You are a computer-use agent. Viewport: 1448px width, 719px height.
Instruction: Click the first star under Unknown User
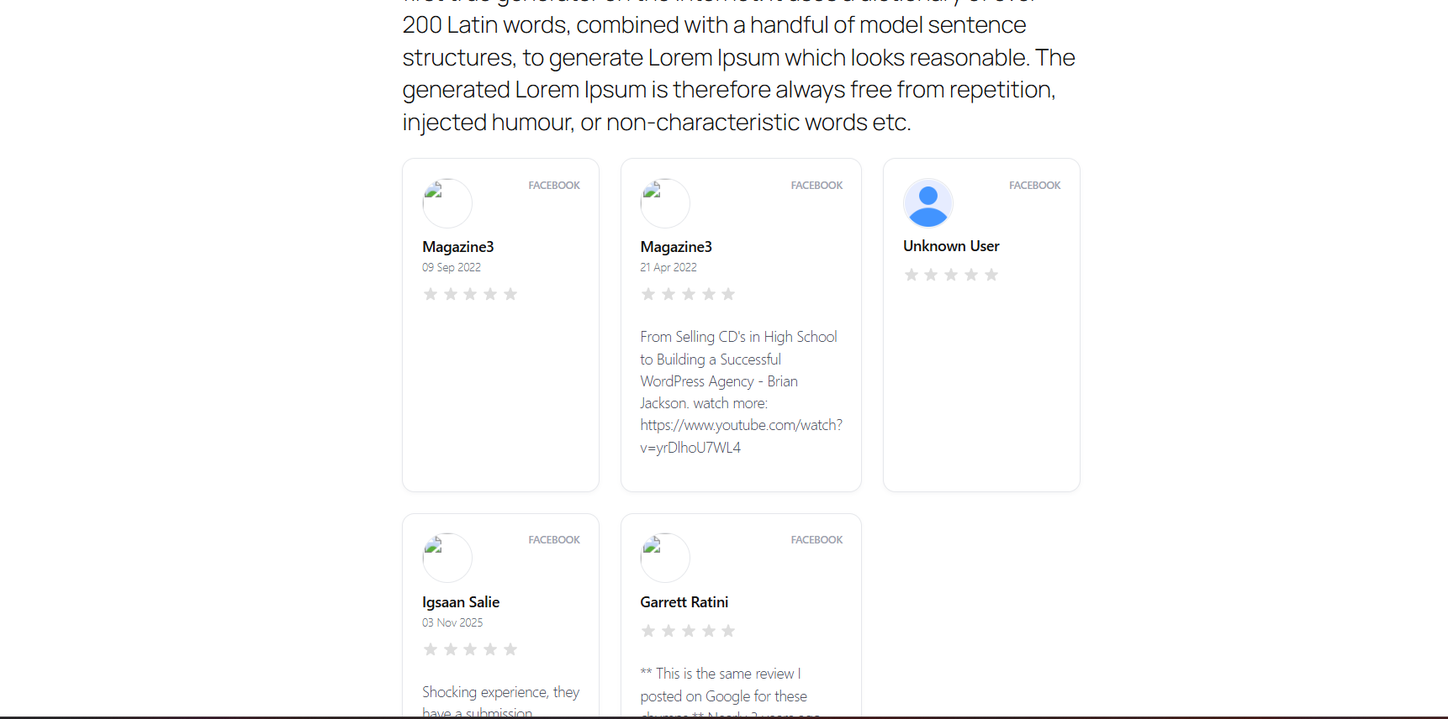point(911,275)
